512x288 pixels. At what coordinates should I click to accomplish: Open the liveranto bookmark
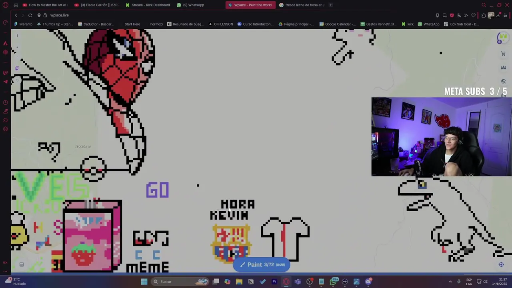click(23, 24)
